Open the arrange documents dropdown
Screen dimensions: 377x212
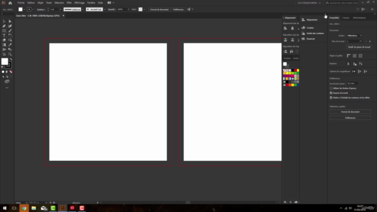point(111,3)
